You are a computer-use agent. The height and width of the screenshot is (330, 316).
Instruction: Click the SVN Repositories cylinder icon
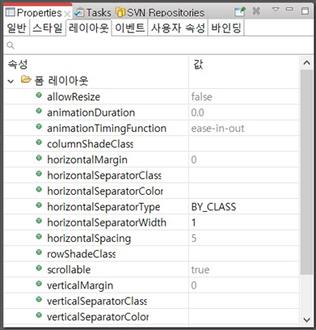(120, 12)
